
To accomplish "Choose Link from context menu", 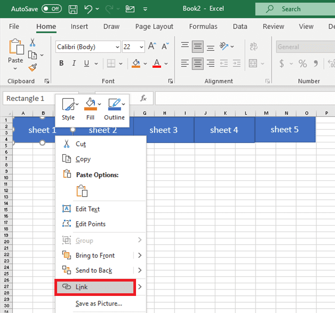I will [95, 287].
